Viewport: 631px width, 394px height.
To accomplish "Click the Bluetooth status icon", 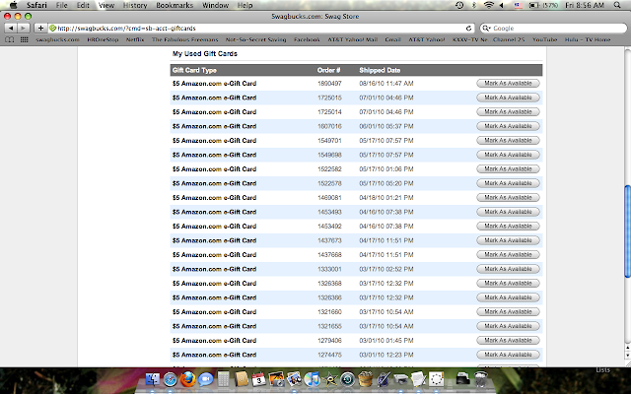I will [473, 5].
